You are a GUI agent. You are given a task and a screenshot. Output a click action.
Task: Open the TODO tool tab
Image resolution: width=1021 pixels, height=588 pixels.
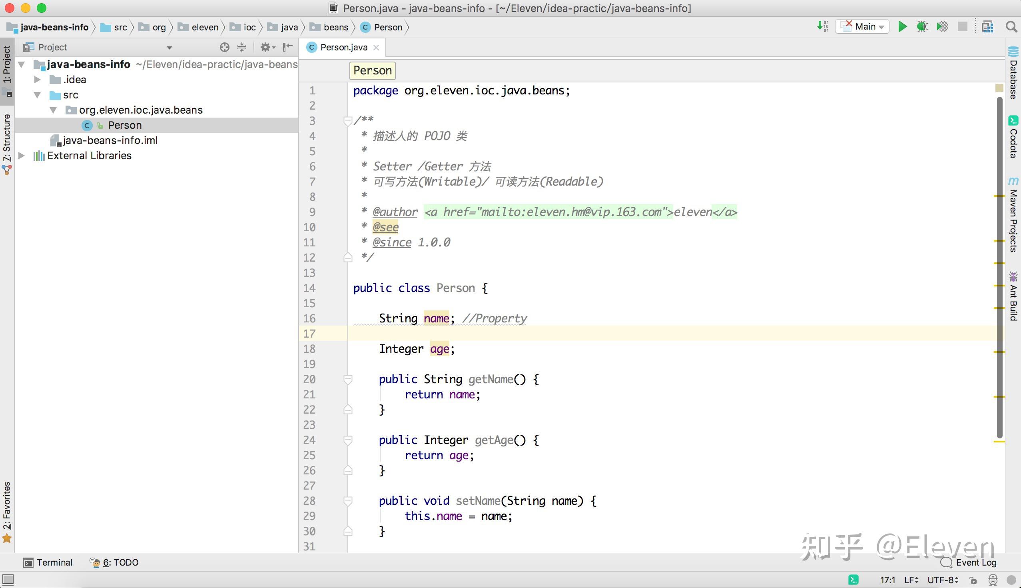tap(114, 562)
